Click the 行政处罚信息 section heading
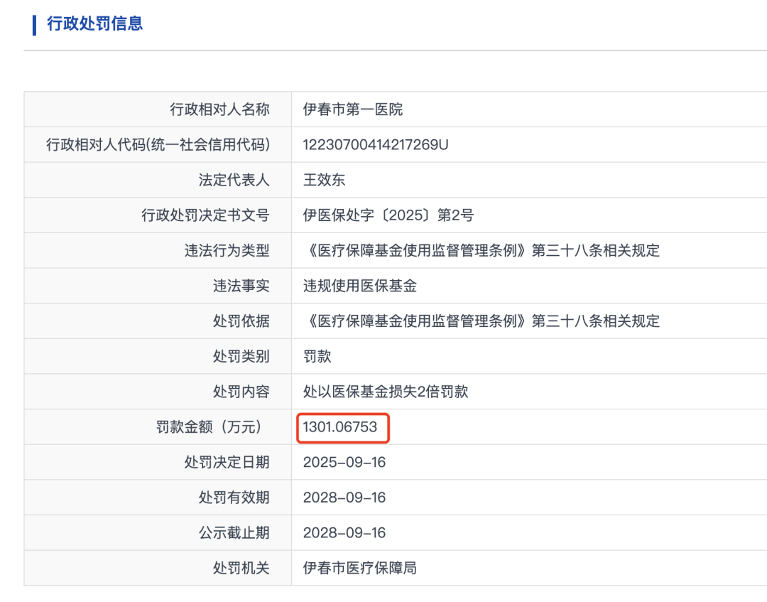767x602 pixels. [94, 23]
